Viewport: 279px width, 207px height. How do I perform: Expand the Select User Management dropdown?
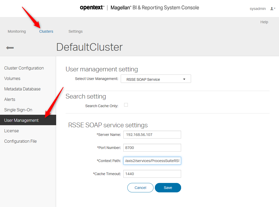[x=156, y=79]
